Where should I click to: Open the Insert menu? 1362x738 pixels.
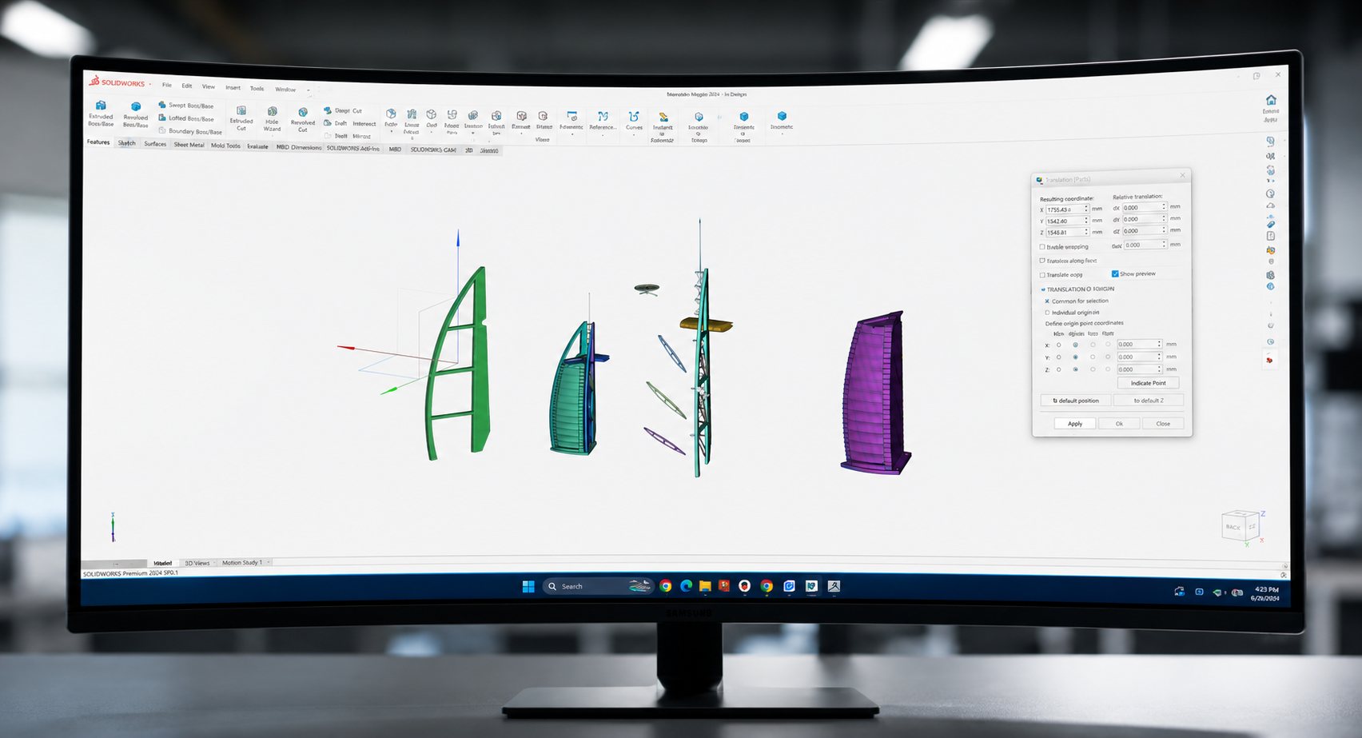coord(233,87)
